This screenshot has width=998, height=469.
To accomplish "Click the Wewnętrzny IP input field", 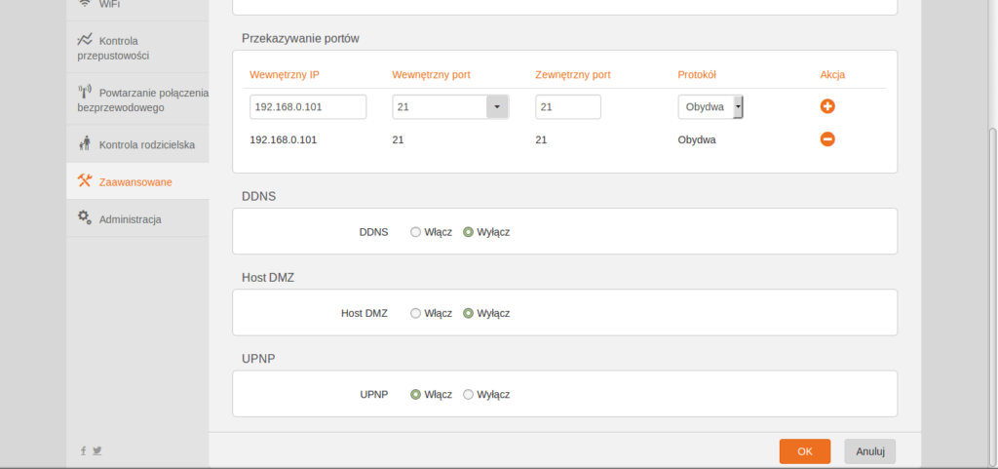I will pyautogui.click(x=307, y=107).
